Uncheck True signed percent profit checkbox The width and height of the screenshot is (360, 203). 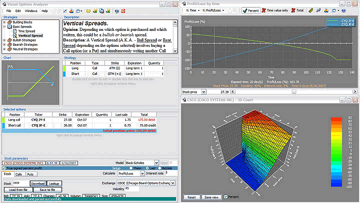4,168
